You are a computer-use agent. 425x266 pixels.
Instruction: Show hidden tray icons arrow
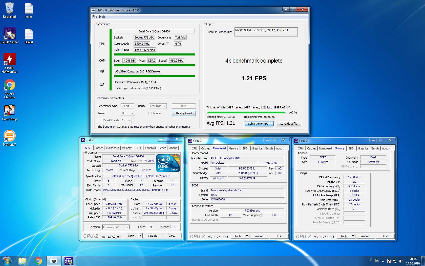383,261
